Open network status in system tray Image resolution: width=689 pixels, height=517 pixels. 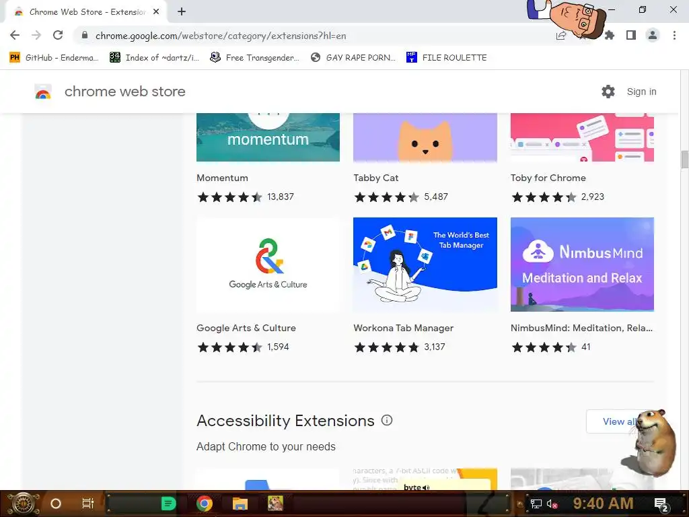[x=536, y=504]
